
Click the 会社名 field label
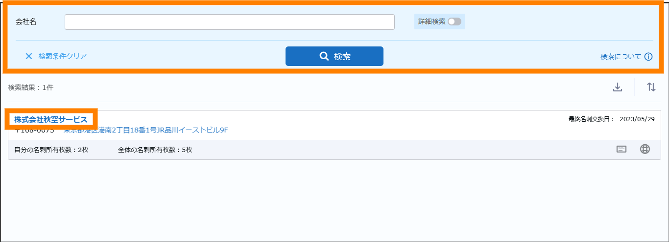coord(26,22)
